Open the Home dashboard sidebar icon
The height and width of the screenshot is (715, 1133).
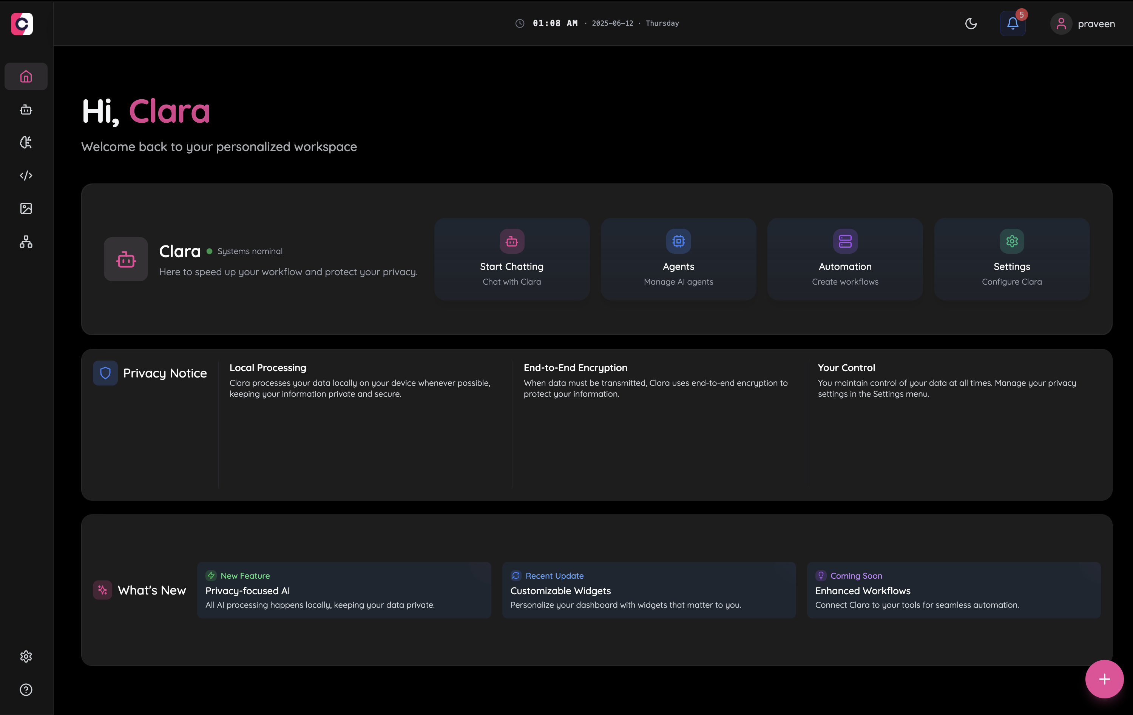pos(26,76)
